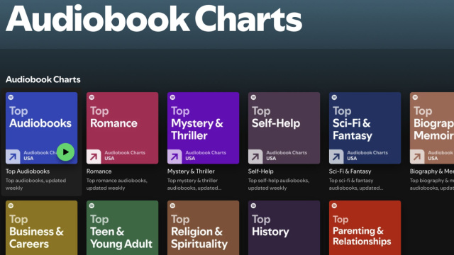The image size is (454, 255).
Task: Click the Audiobook Charts section heading
Action: [43, 79]
